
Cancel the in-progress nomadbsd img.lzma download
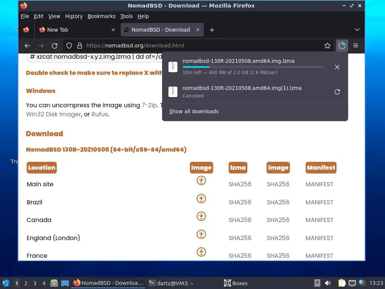coord(337,67)
